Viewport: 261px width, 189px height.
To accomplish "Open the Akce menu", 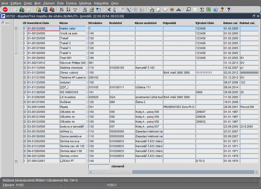I will [5, 3].
